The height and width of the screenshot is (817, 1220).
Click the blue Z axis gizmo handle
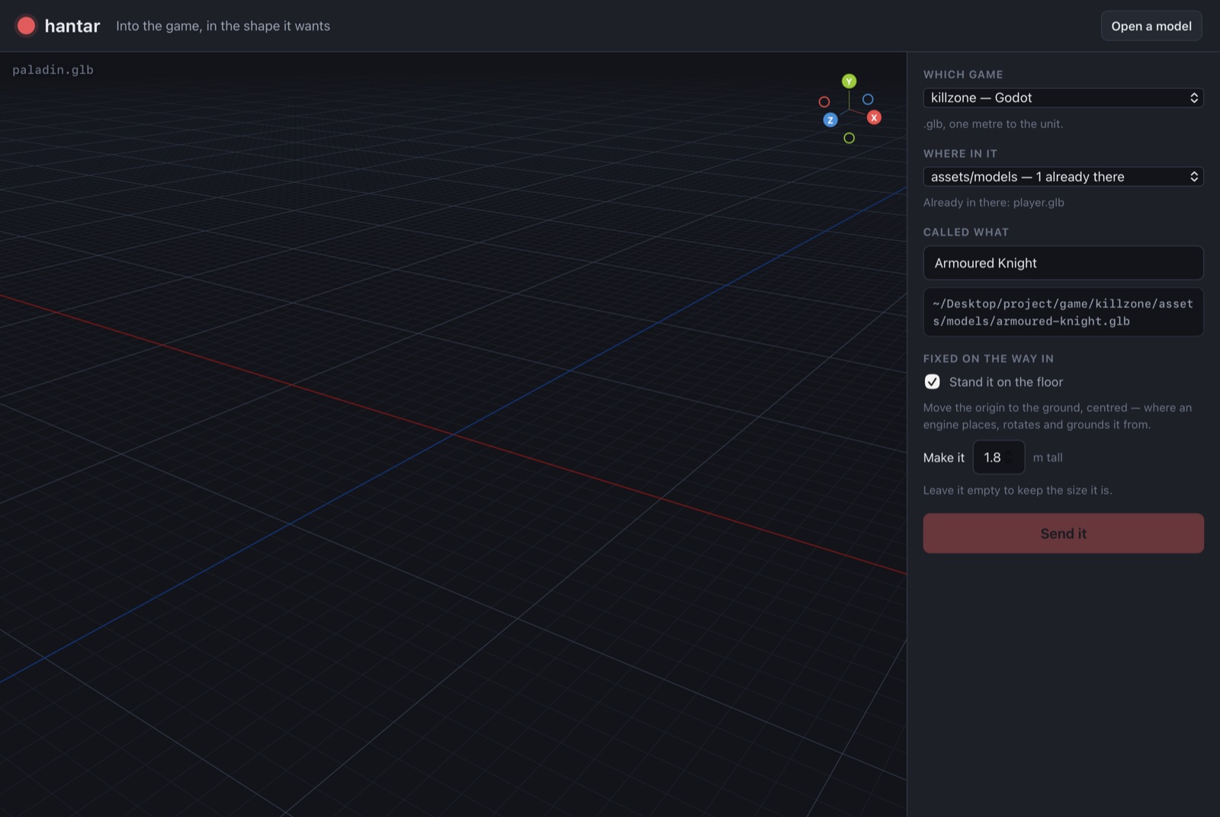click(x=830, y=120)
